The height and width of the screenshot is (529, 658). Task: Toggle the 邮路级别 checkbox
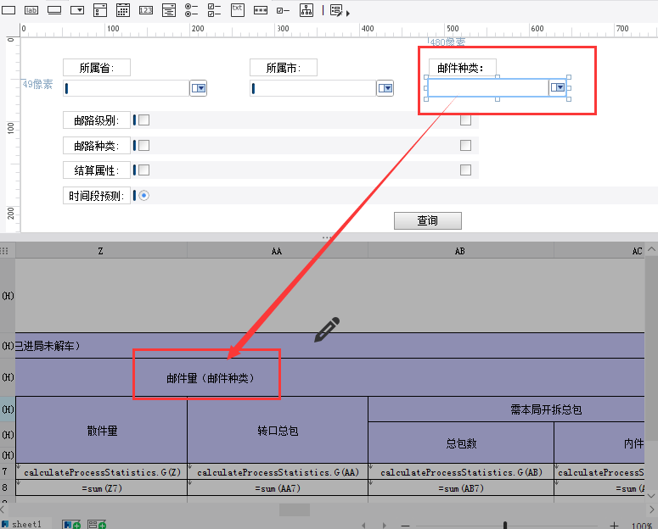[x=143, y=120]
